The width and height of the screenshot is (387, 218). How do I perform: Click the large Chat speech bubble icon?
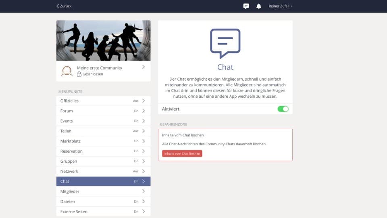225,43
